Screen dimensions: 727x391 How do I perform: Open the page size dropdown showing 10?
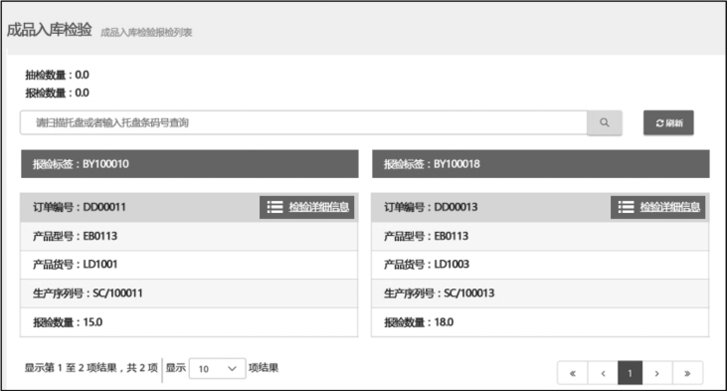click(217, 369)
